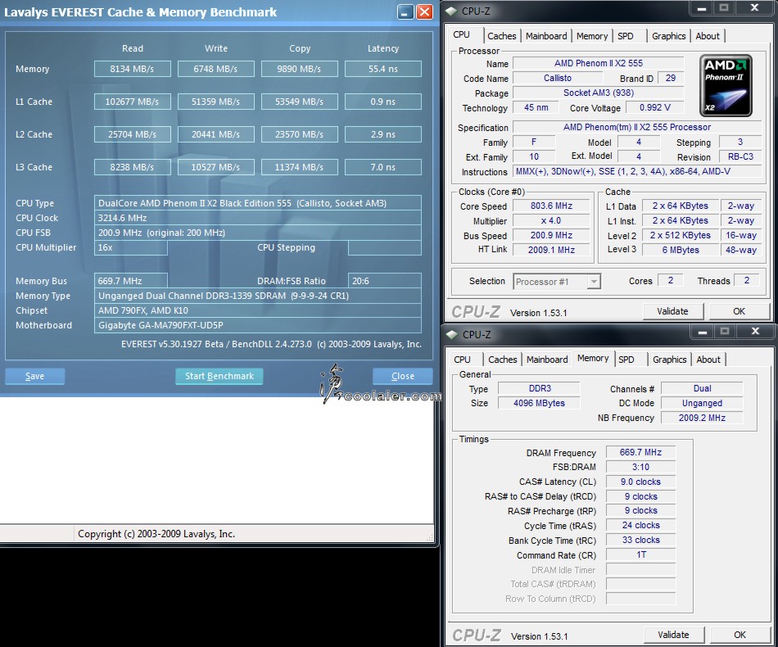Click the FSB:DRAM value 3:10
The width and height of the screenshot is (778, 647).
pos(640,467)
